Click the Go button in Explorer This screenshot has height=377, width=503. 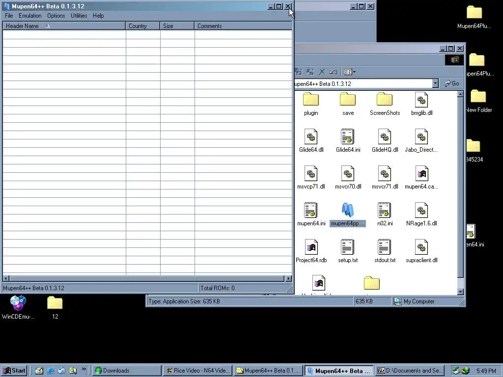(452, 83)
